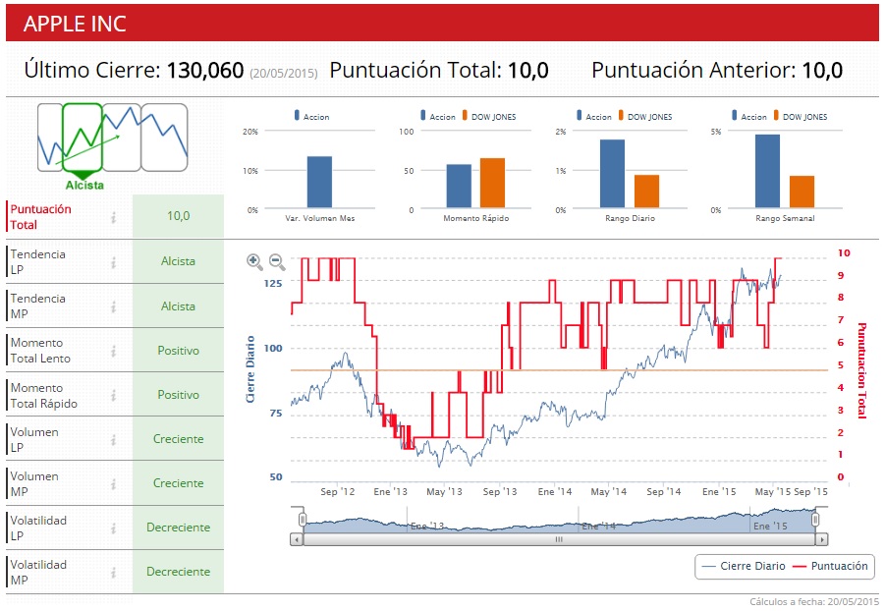
Task: Click Cálculos a fecha footer text
Action: coord(814,602)
